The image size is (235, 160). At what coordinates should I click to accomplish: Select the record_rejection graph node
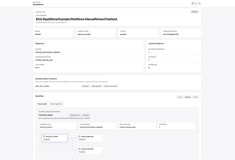90,151
